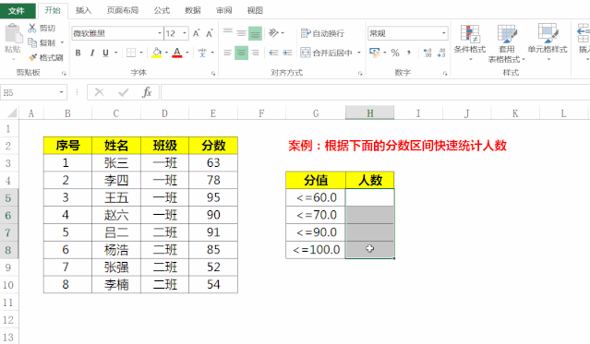
Task: Open alignment group dialog launcher
Action: (x=360, y=74)
